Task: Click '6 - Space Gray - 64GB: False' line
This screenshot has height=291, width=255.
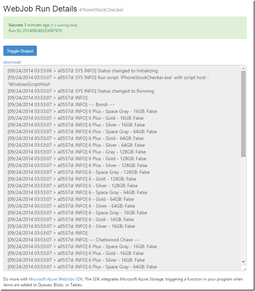Action: click(x=77, y=192)
